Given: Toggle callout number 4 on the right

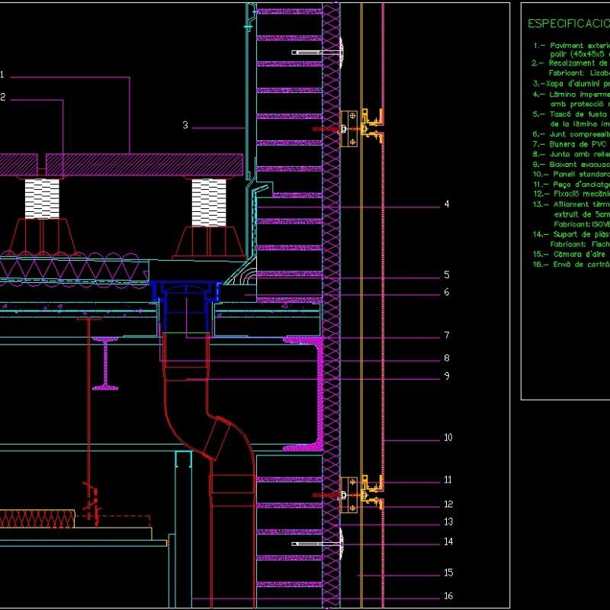Looking at the screenshot, I should (x=447, y=204).
